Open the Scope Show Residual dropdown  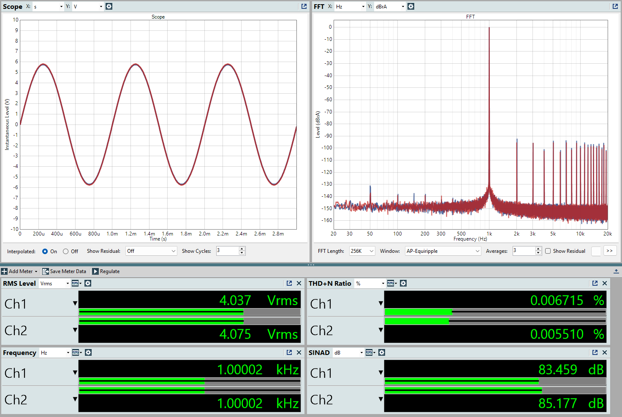151,251
